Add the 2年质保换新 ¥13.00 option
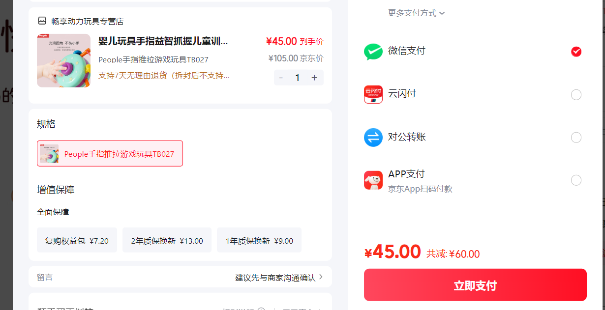 tap(167, 240)
